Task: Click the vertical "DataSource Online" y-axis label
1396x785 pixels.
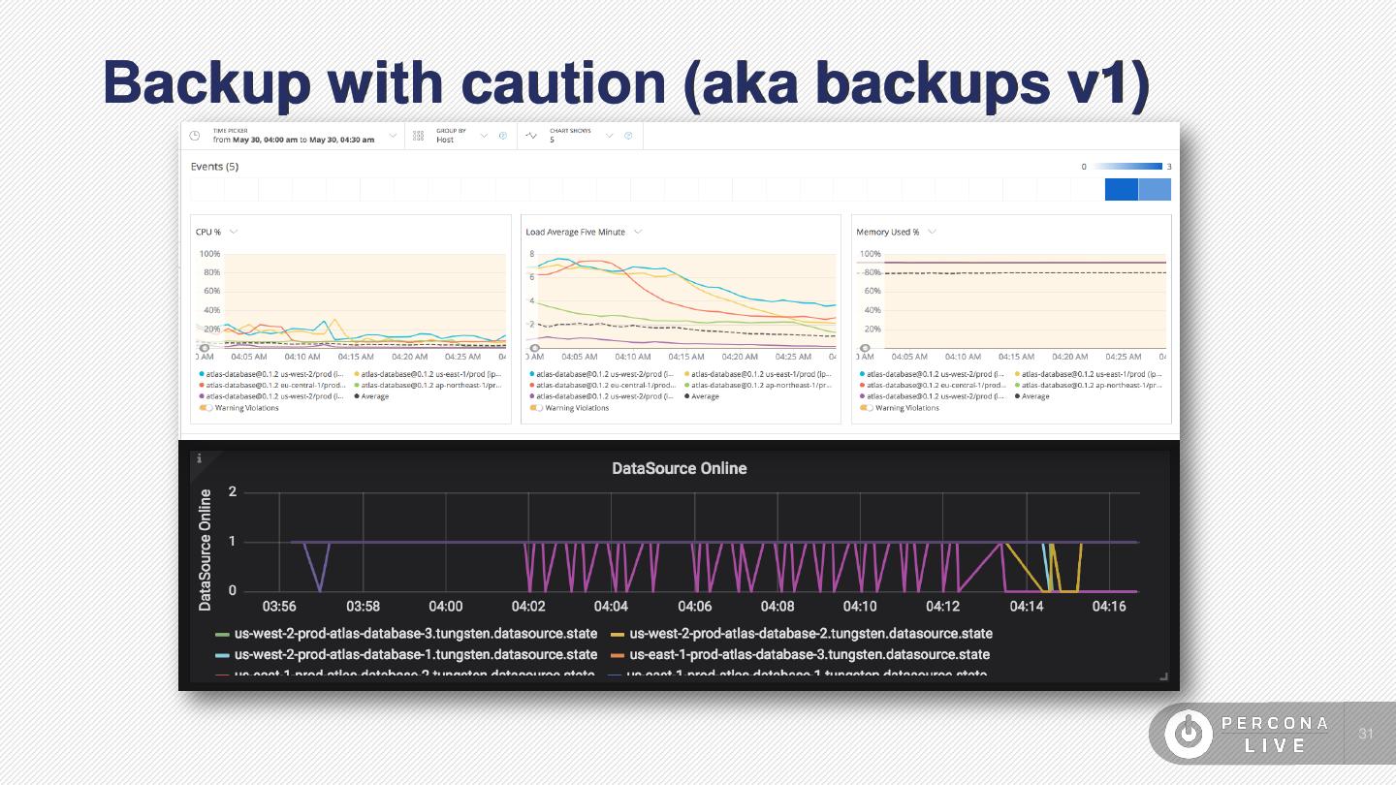Action: pos(205,549)
